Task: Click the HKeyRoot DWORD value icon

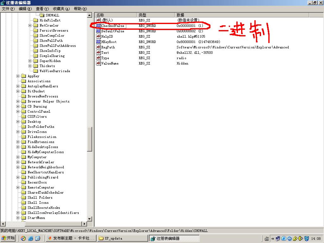Action: [98, 42]
